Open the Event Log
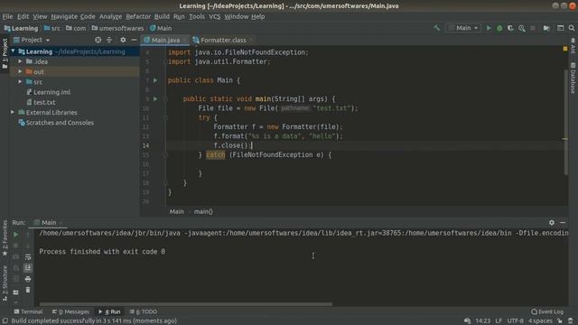 [547, 311]
